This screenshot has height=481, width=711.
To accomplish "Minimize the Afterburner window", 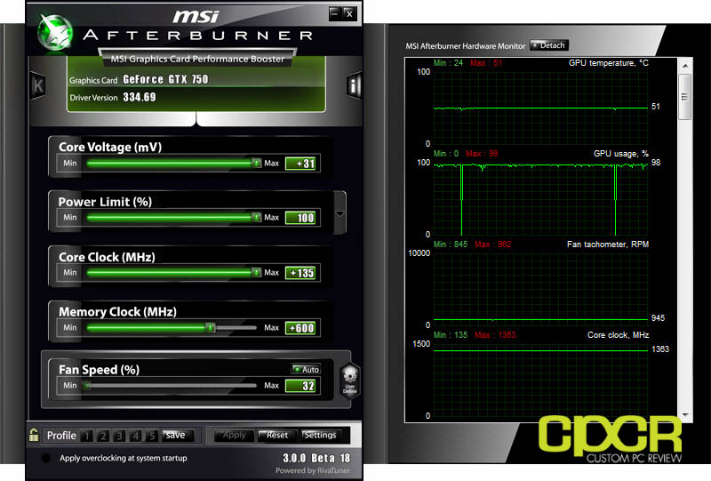I will click(335, 13).
